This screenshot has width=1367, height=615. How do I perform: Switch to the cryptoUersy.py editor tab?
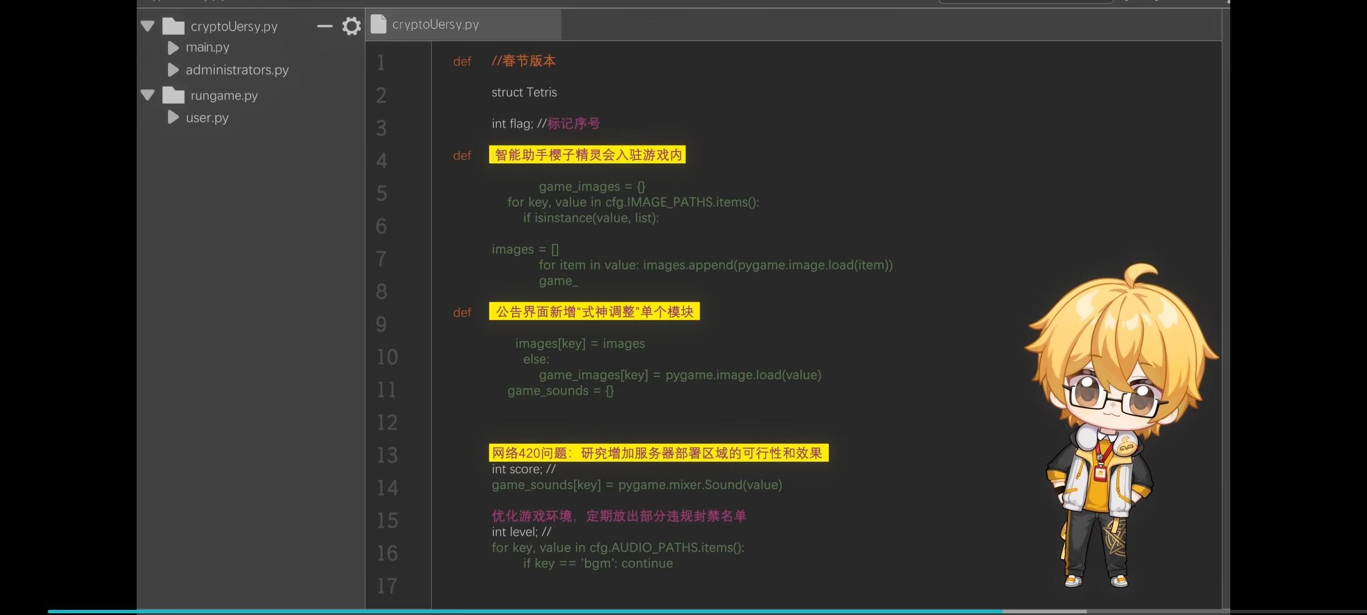(463, 24)
